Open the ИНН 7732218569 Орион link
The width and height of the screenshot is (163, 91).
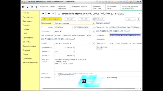point(113,31)
